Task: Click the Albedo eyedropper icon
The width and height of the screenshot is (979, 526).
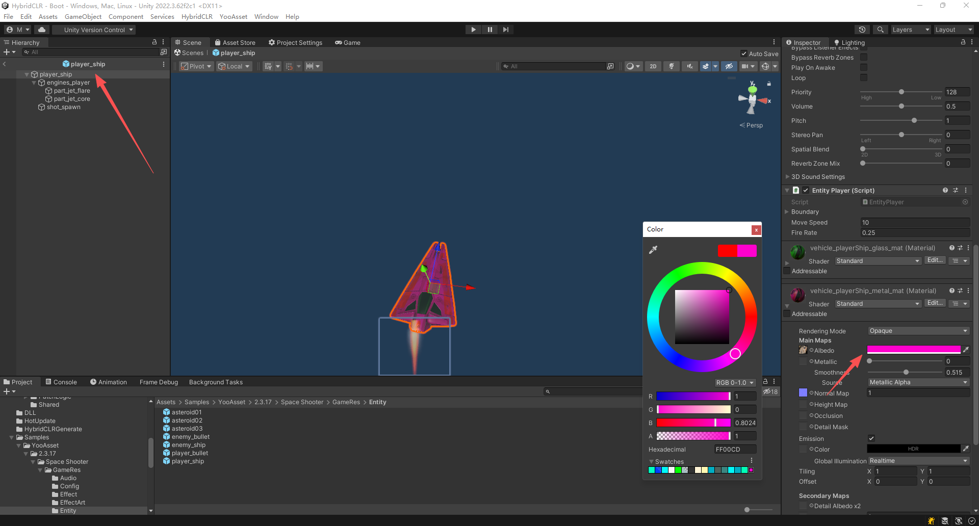Action: [966, 350]
